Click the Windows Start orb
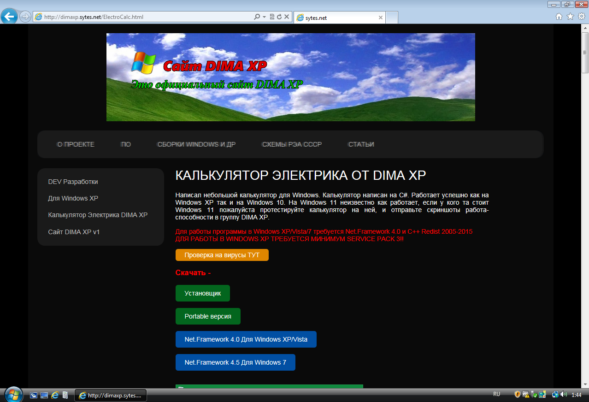This screenshot has width=589, height=402. pyautogui.click(x=13, y=395)
